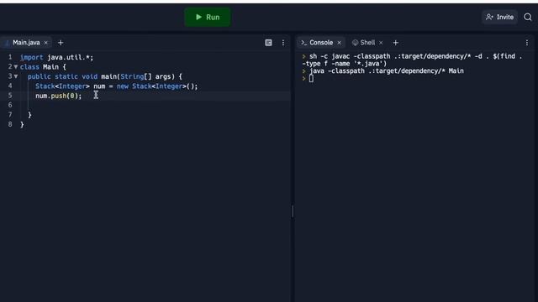
Task: Click the 'num.push(0);' code line
Action: 59,96
